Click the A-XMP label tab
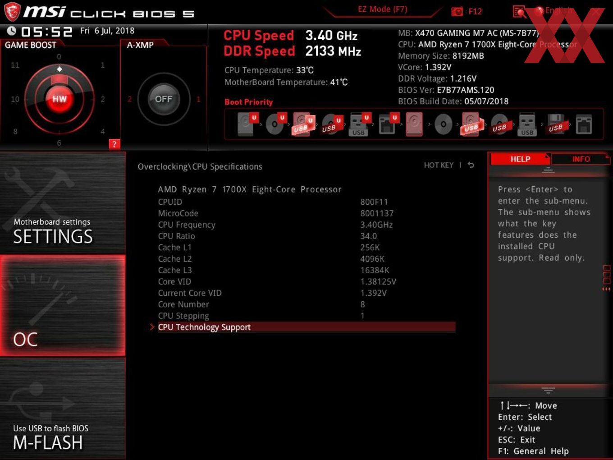Viewport: 613px width, 460px height. coord(140,45)
